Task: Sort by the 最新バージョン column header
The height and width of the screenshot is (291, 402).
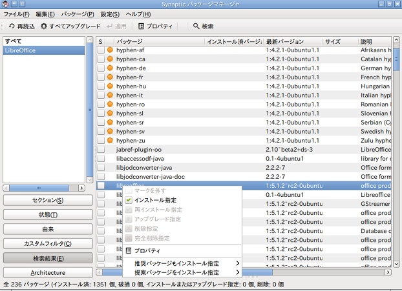Action: point(293,41)
